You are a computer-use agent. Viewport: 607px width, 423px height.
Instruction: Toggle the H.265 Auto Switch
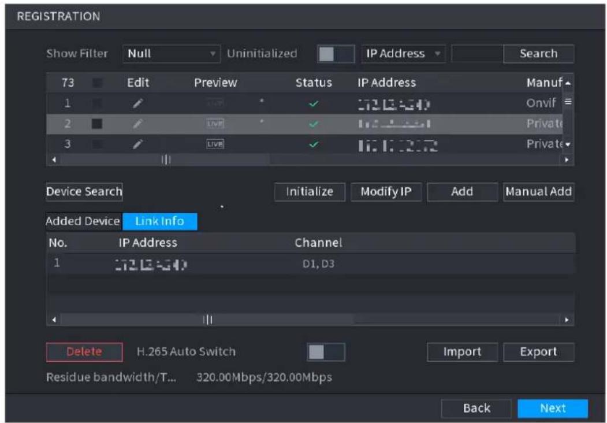326,352
